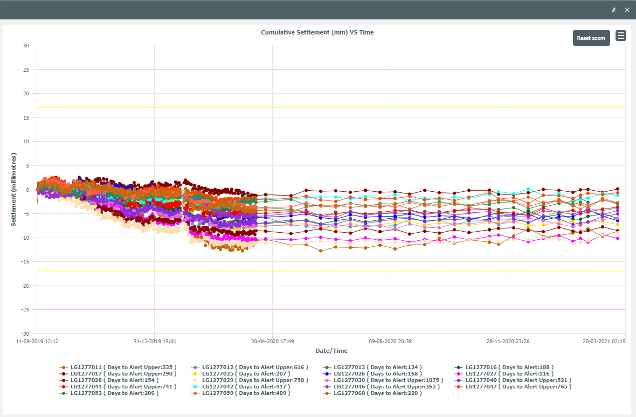Click x-axis label 11-09-2019 12:12

pyautogui.click(x=37, y=341)
